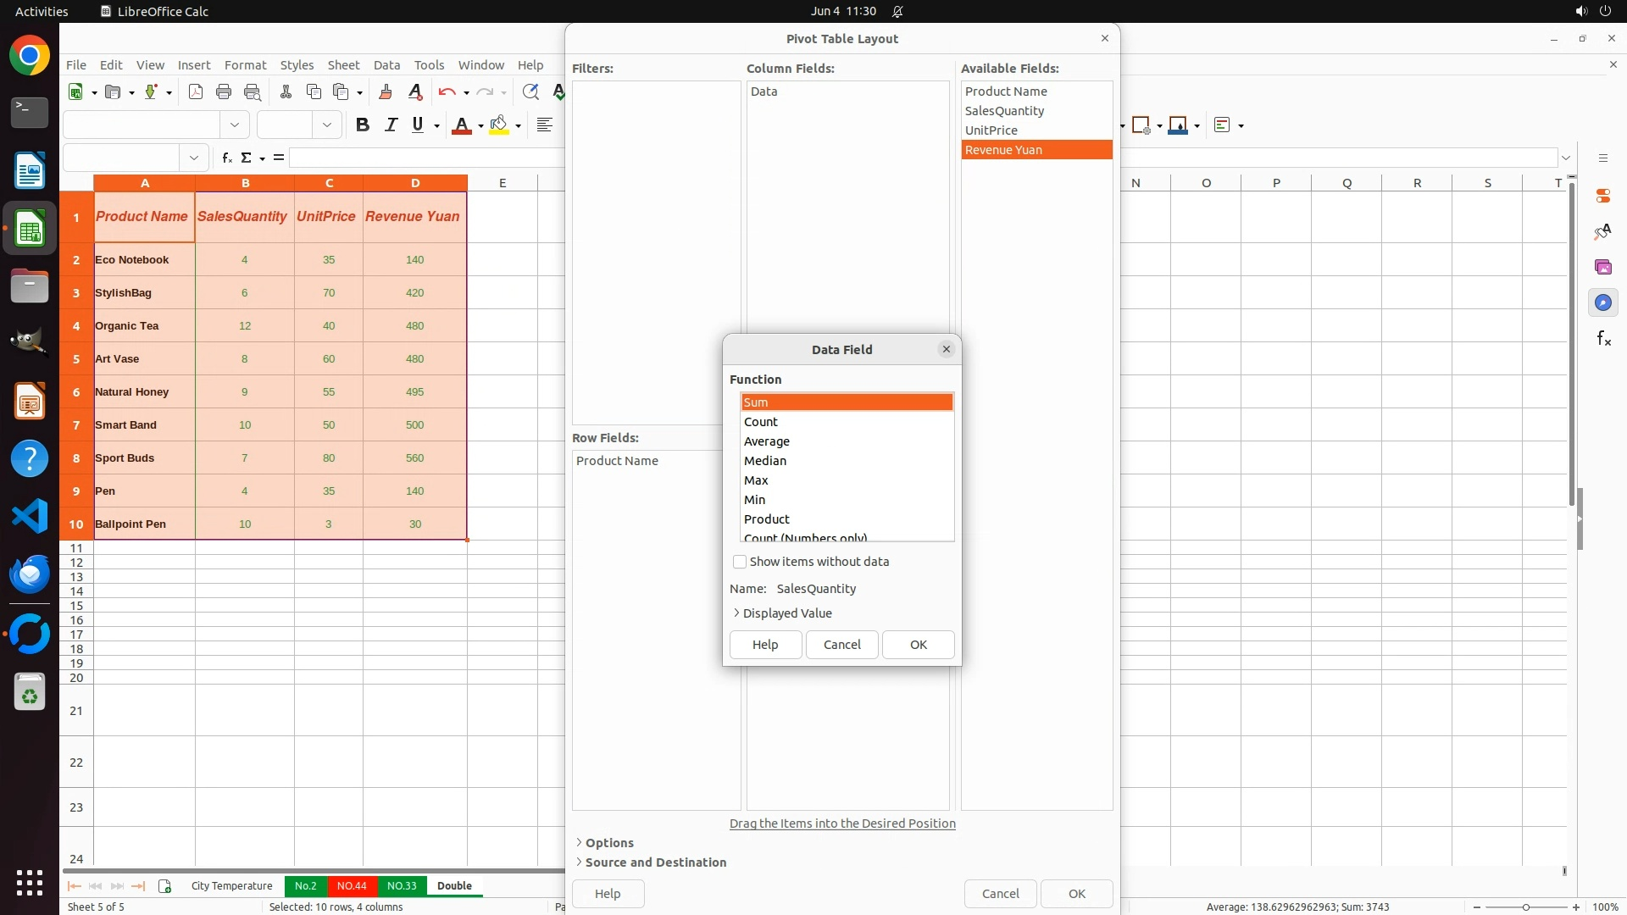The height and width of the screenshot is (915, 1627).
Task: Enable Show items without data checkbox
Action: [740, 562]
